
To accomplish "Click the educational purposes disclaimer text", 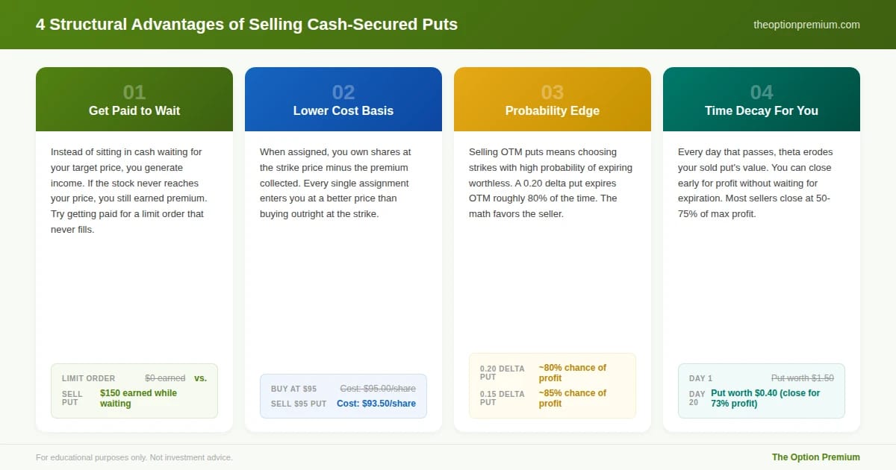I will click(x=134, y=457).
